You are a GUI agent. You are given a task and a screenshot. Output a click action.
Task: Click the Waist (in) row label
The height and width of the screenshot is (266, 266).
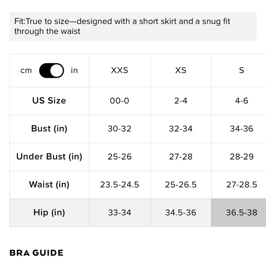pyautogui.click(x=49, y=184)
